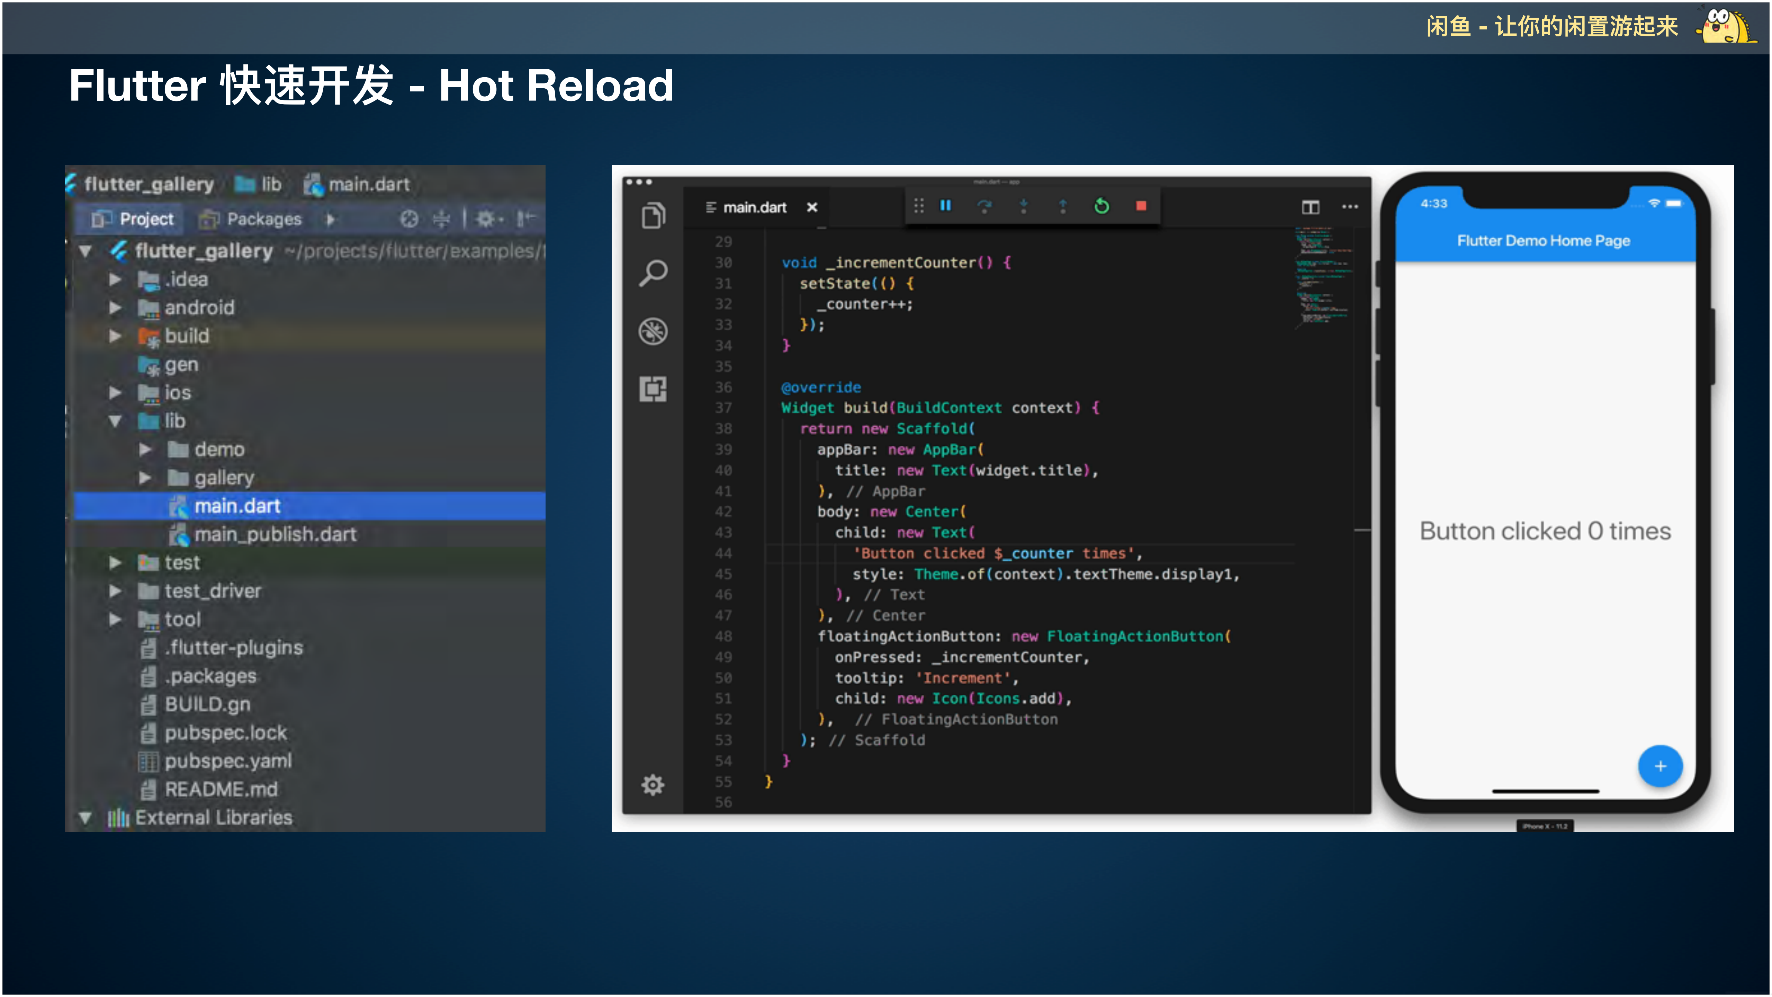Select main_publish.dart in the file tree
This screenshot has height=997, width=1772.
point(275,535)
